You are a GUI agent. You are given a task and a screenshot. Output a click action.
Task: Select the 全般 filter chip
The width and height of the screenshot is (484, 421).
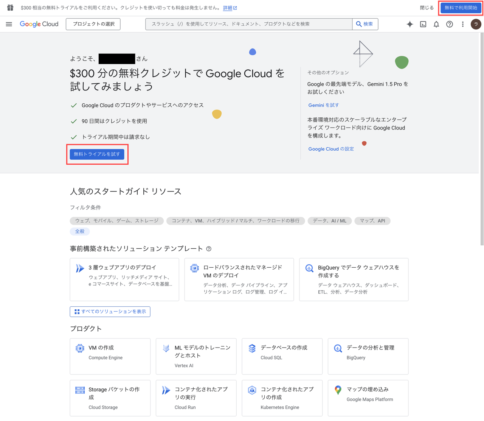[80, 231]
